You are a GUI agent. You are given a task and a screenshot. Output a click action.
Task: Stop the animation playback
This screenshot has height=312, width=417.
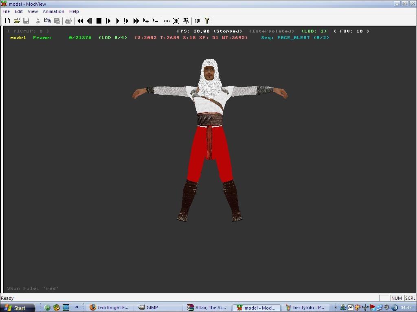click(99, 21)
